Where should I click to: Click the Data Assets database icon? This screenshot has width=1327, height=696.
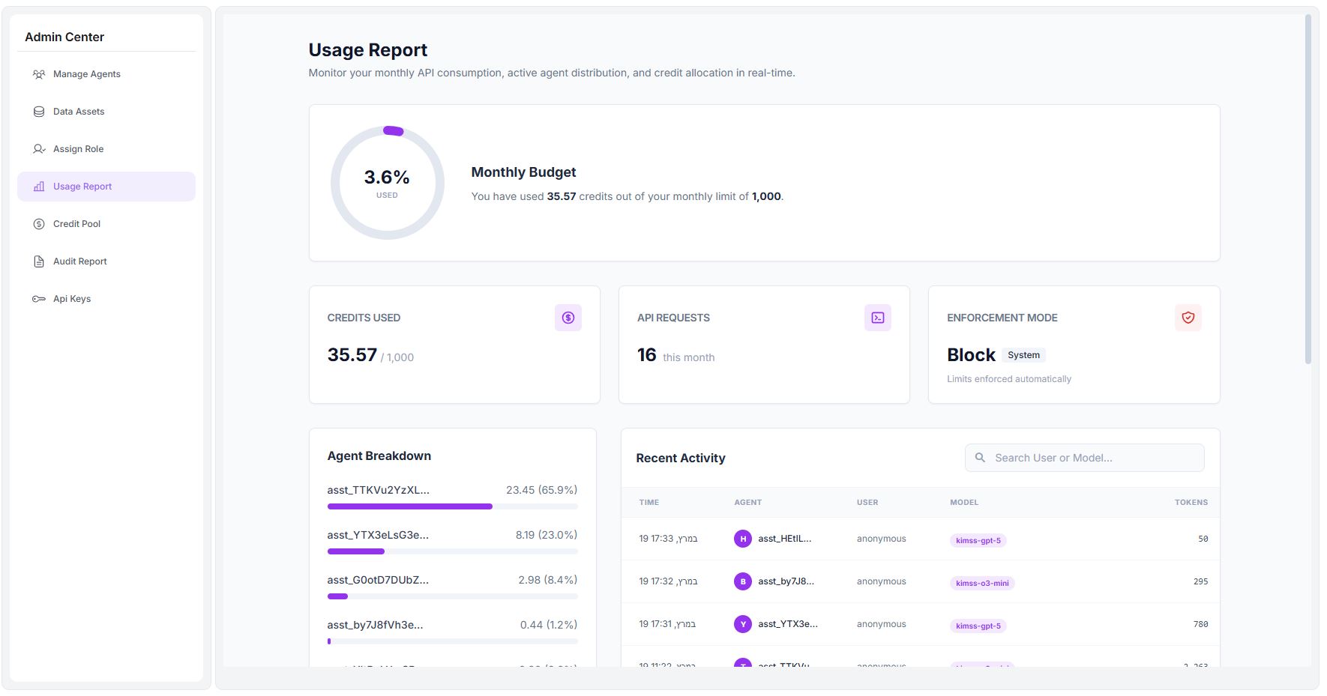(38, 111)
